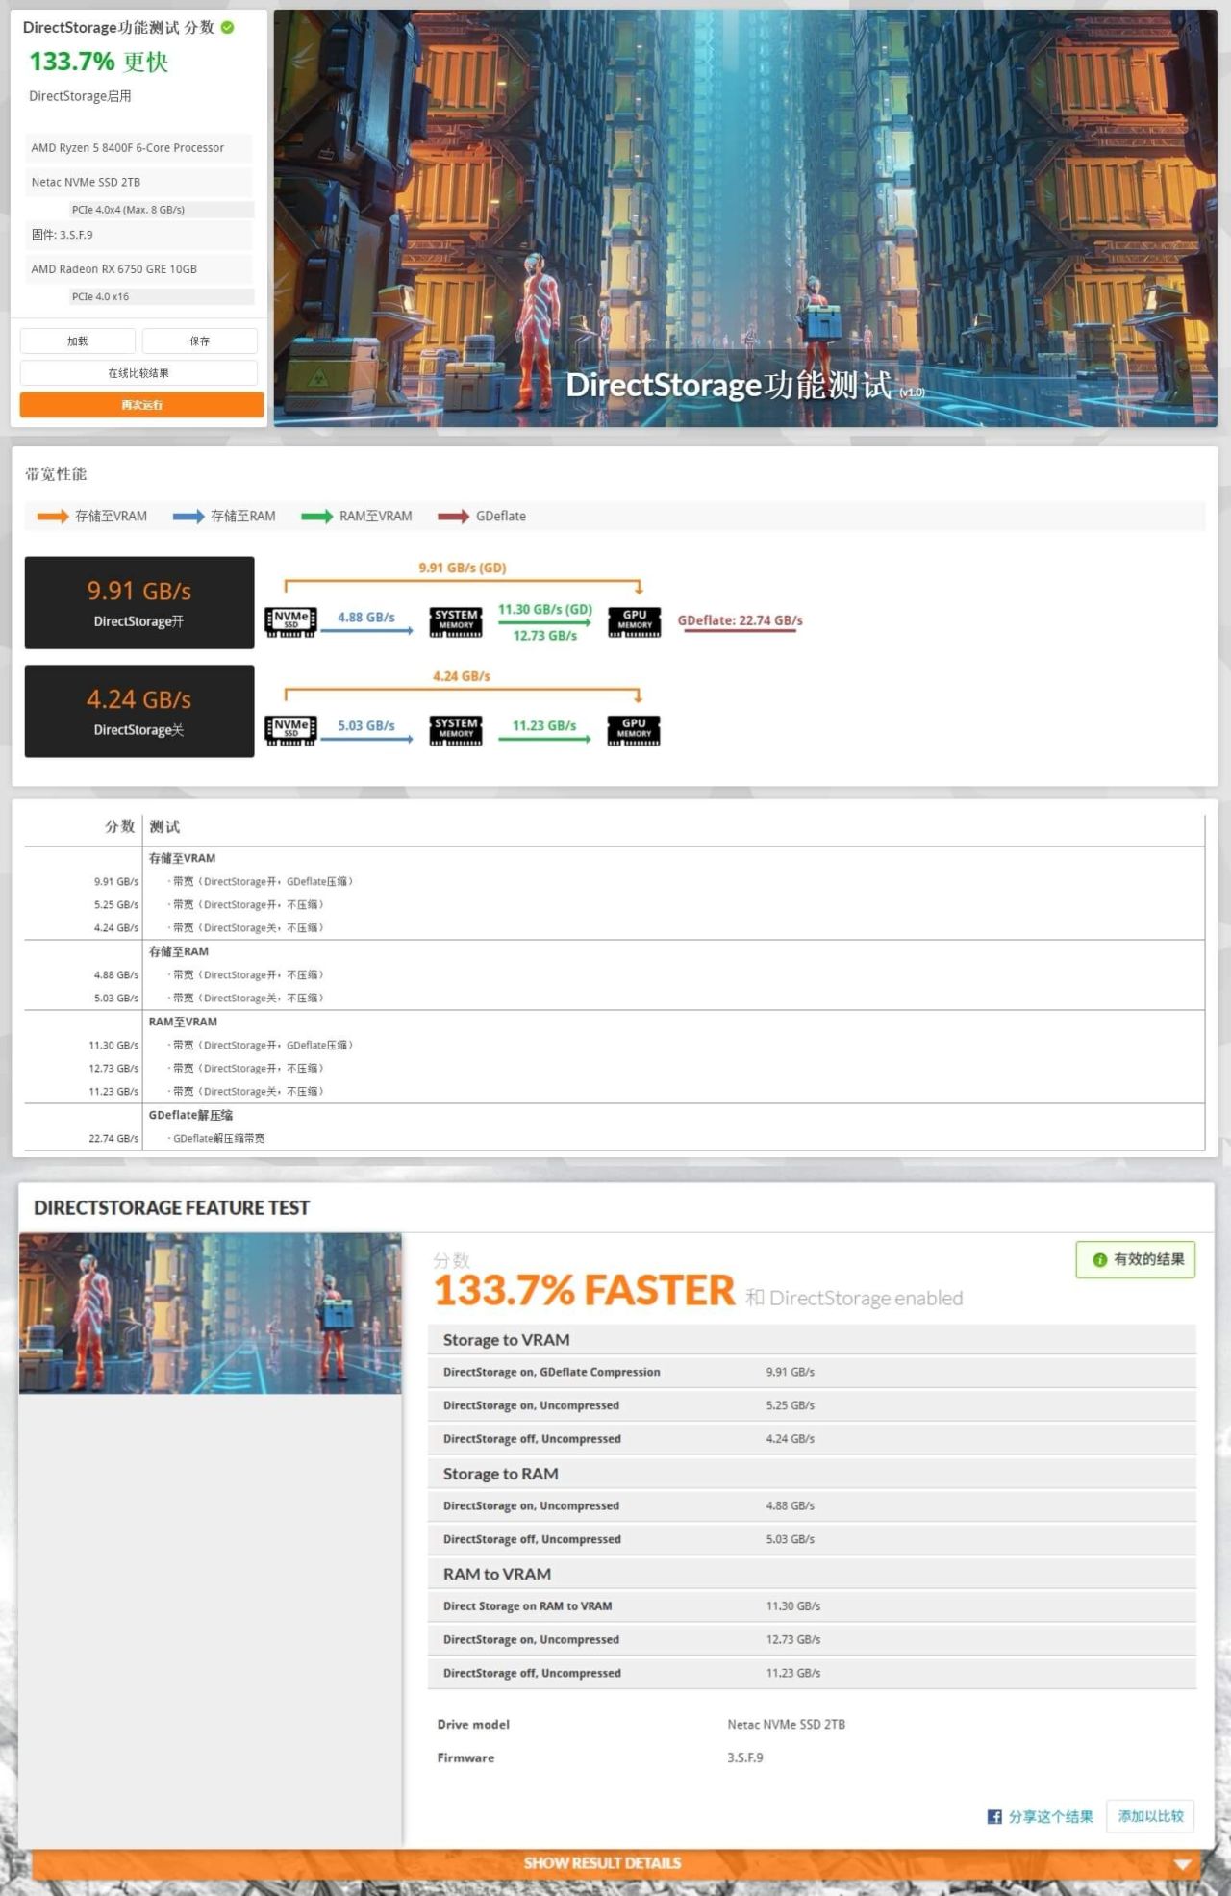Click the 带宽性能 section heading
The height and width of the screenshot is (1896, 1231).
[x=56, y=473]
